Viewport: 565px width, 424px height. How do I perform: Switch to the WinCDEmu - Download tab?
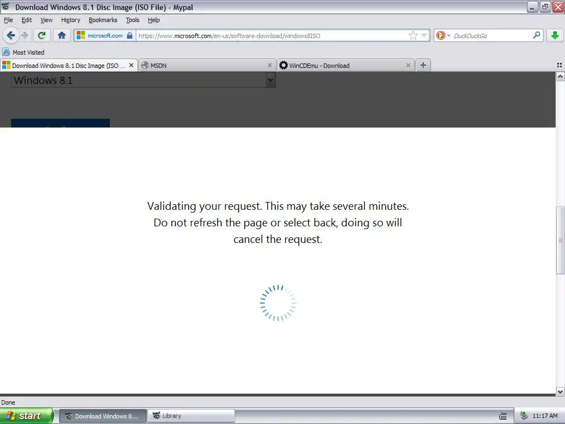[x=346, y=65]
